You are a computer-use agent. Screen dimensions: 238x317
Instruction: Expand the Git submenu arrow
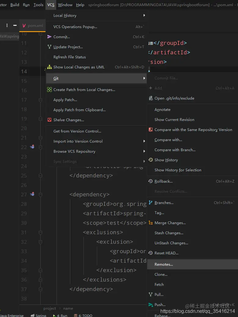144,78
